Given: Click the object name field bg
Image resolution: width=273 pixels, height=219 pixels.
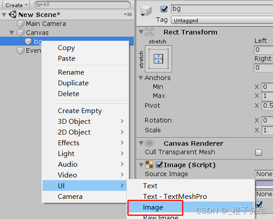Looking at the screenshot, I should (222, 8).
